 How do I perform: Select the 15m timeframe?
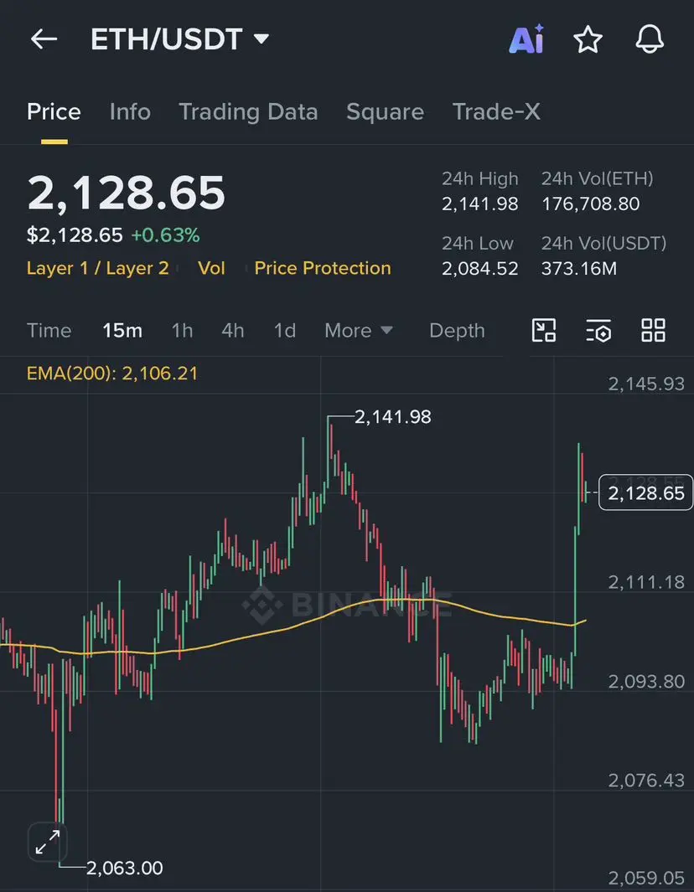pyautogui.click(x=122, y=331)
